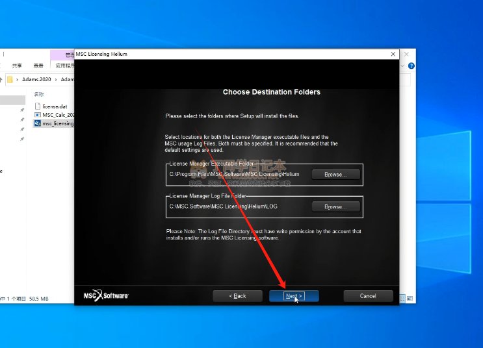Viewport: 483px width, 348px height.
Task: Expand the Explorer ribbon chevron
Action: (402, 66)
